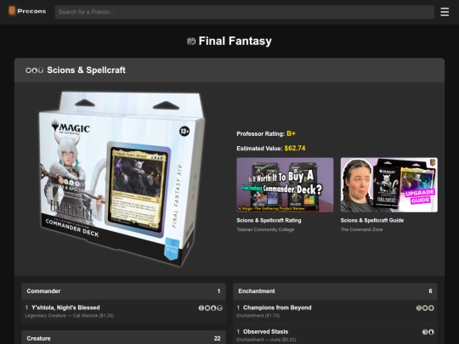Click the Final Fantasy heading
Screen dimensions: 459x344
point(235,41)
